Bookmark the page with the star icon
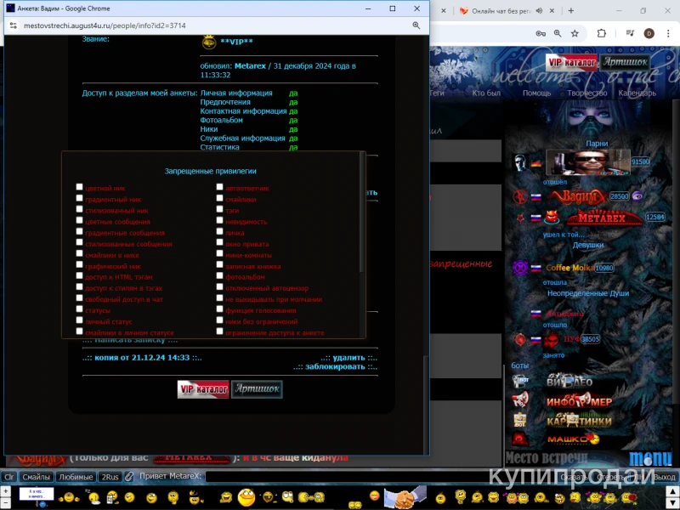 [575, 33]
